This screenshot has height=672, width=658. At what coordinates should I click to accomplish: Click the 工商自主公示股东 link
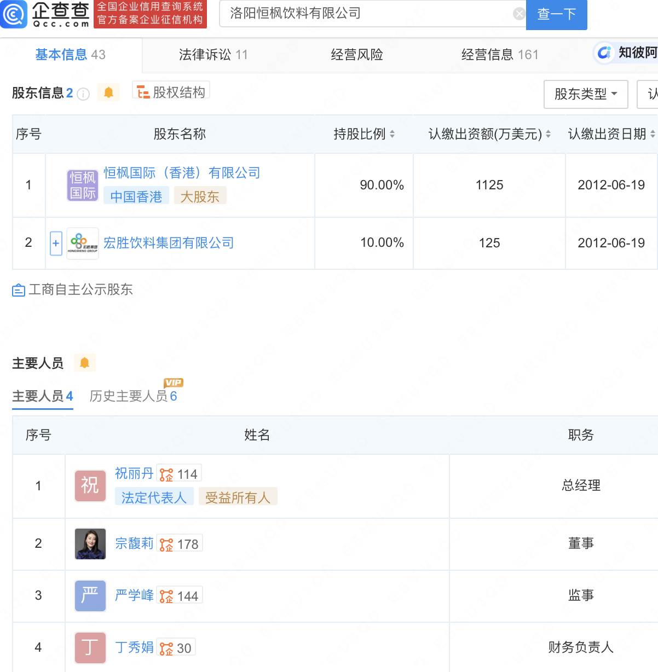[80, 289]
